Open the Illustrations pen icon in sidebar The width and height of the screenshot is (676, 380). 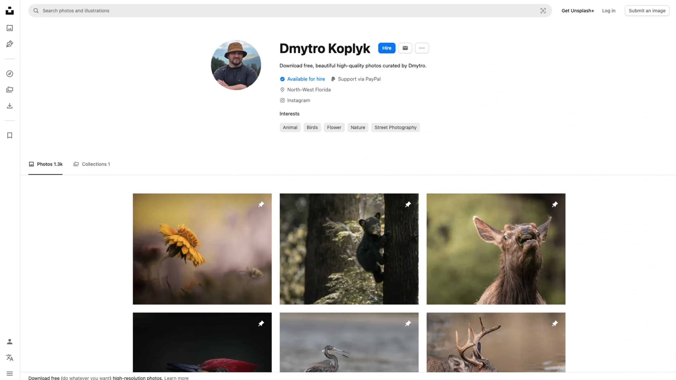point(10,44)
